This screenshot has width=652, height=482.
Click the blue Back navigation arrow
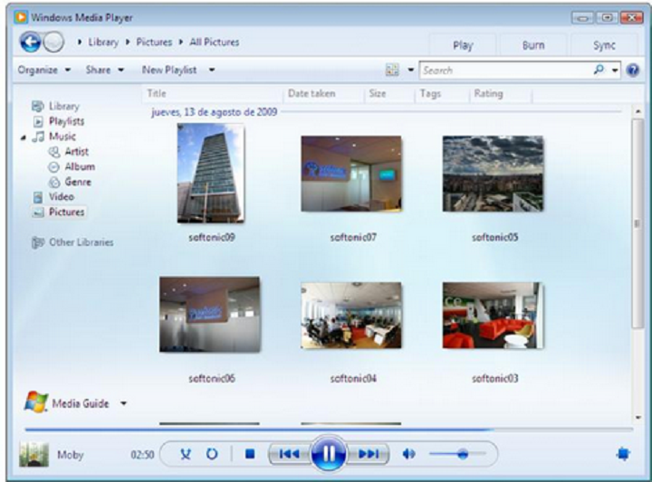(31, 42)
